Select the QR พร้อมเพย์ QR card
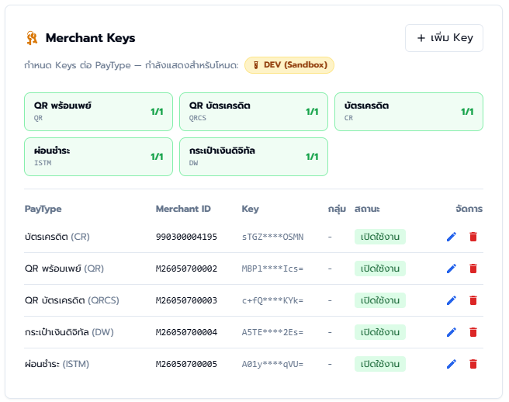 coord(99,112)
